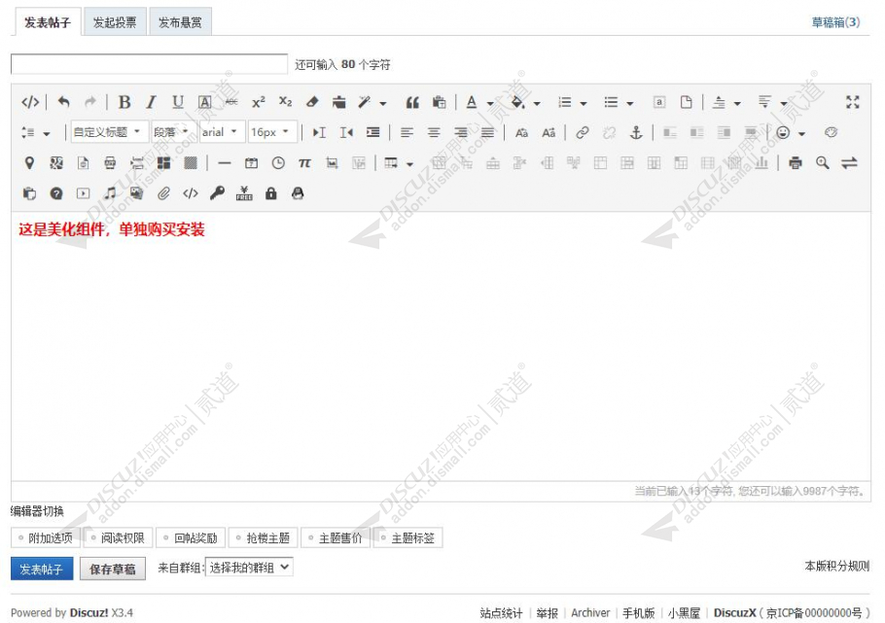Toggle center text alignment

pyautogui.click(x=434, y=132)
